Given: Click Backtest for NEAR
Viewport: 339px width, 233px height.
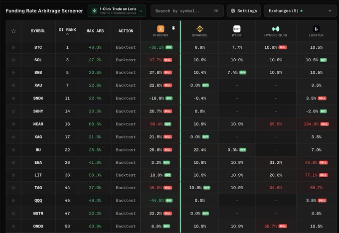Looking at the screenshot, I should click(126, 124).
